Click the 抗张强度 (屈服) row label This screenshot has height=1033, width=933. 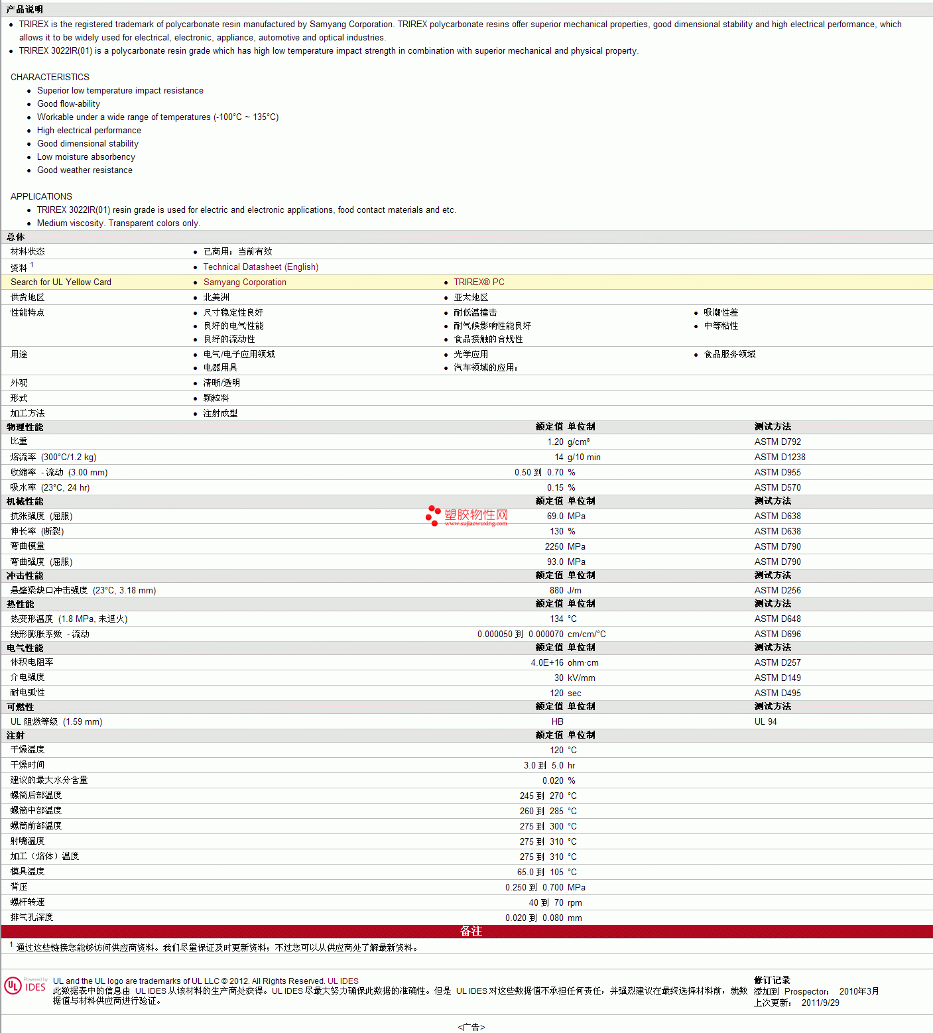pyautogui.click(x=41, y=516)
